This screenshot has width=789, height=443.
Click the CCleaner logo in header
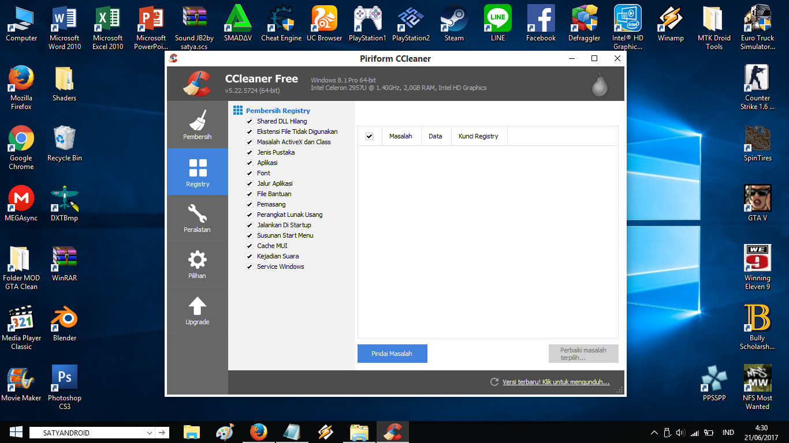coord(197,83)
